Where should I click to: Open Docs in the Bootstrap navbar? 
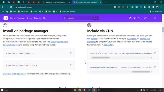[x=13, y=18]
